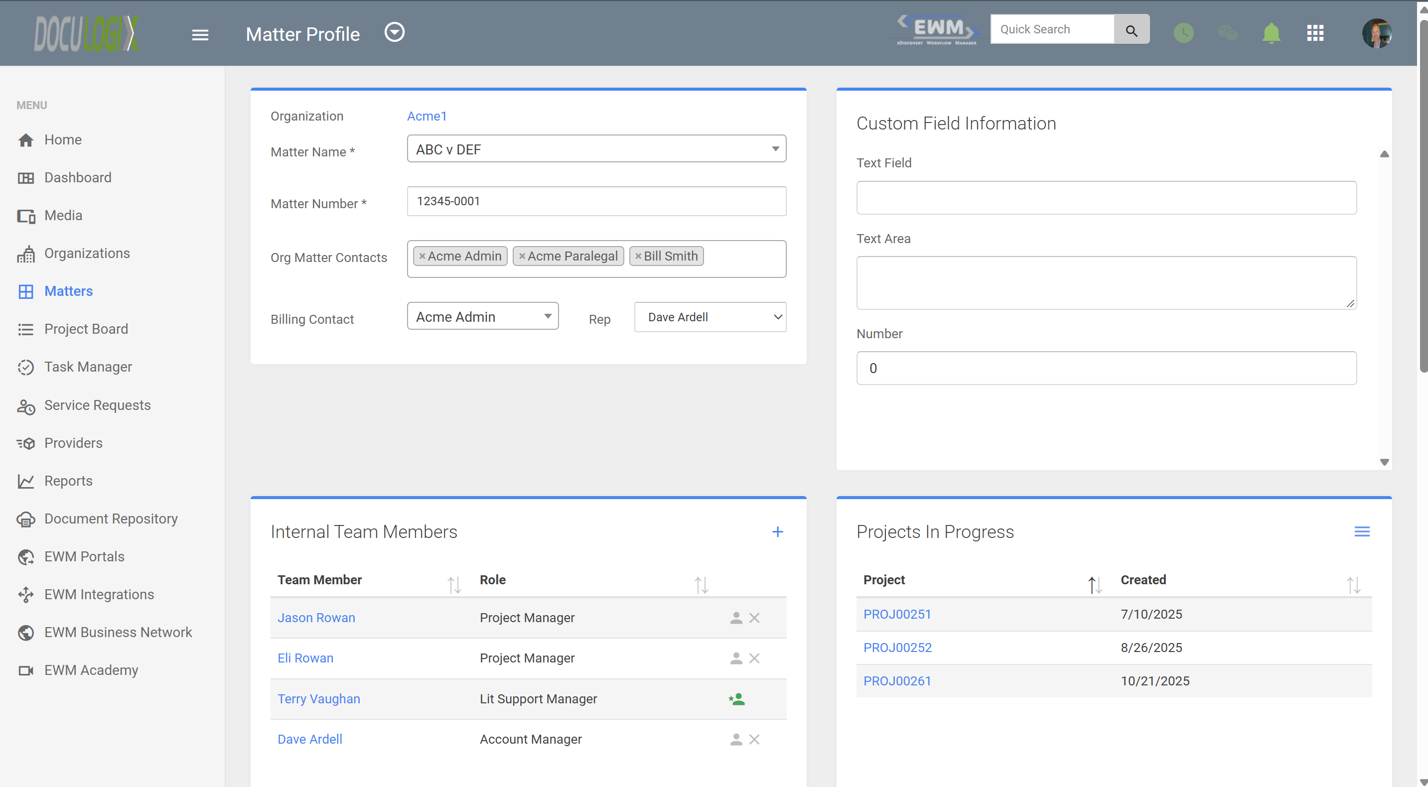Viewport: 1428px width, 787px height.
Task: Expand the Billing Contact dropdown
Action: (x=482, y=316)
